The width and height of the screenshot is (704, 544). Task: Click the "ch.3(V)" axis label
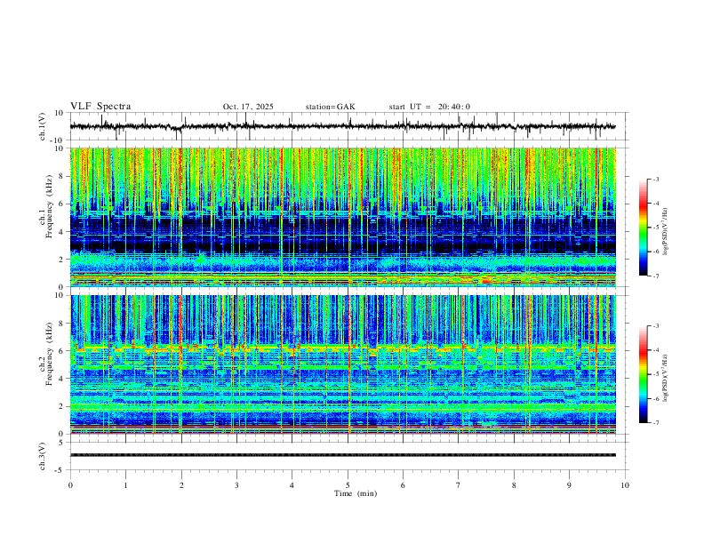(x=43, y=456)
